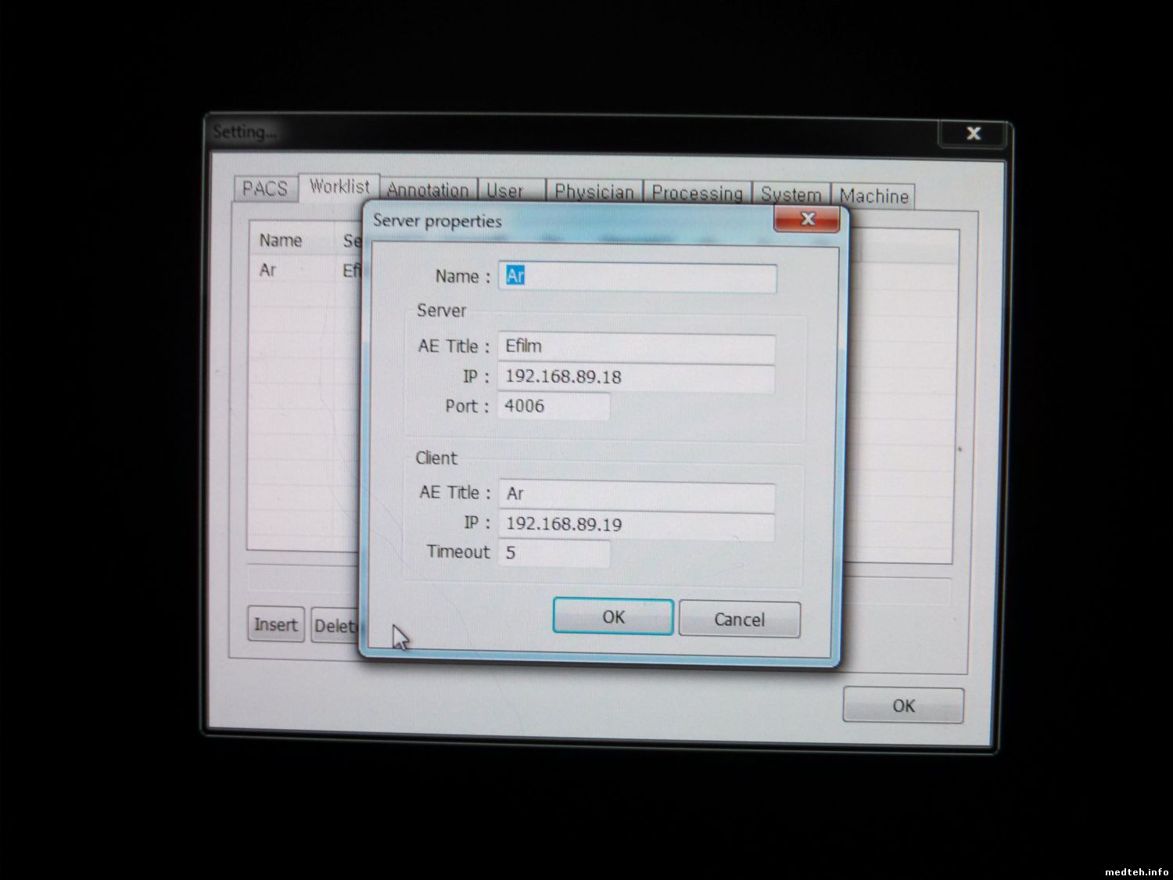Click the Insert button
This screenshot has width=1173, height=880.
275,625
